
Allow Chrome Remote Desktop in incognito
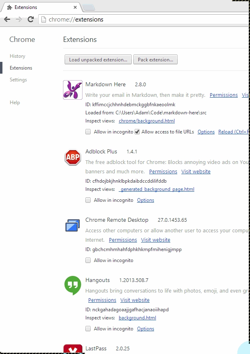[x=88, y=260]
